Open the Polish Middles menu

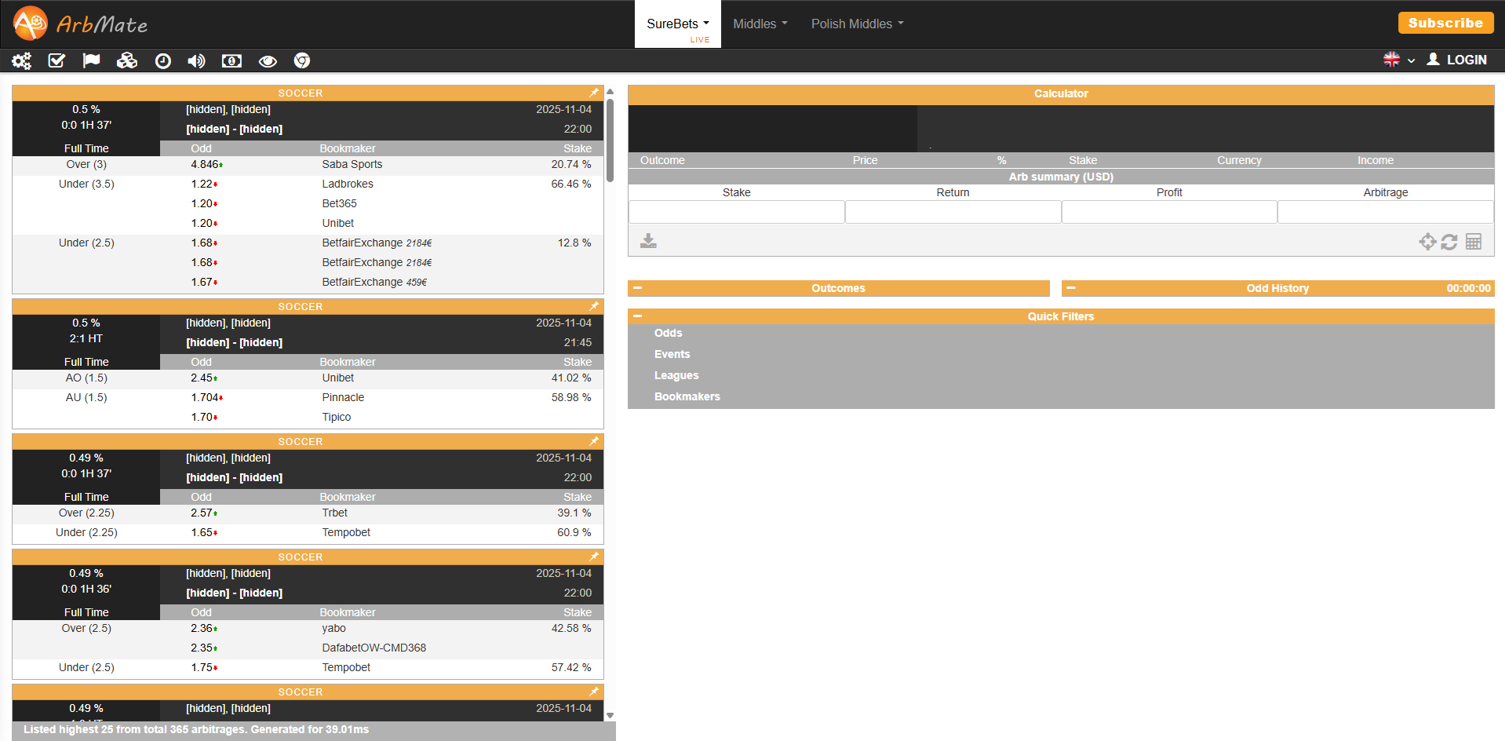(x=857, y=24)
